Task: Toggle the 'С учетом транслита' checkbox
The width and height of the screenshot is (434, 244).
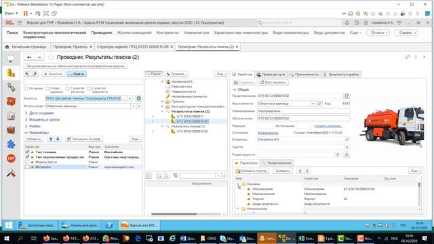Action: [x=89, y=89]
